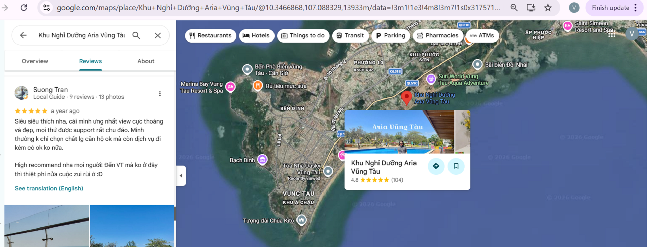Click the Khu Nghỉ Dưỡng Aria search field
The width and height of the screenshot is (653, 247).
pos(82,35)
